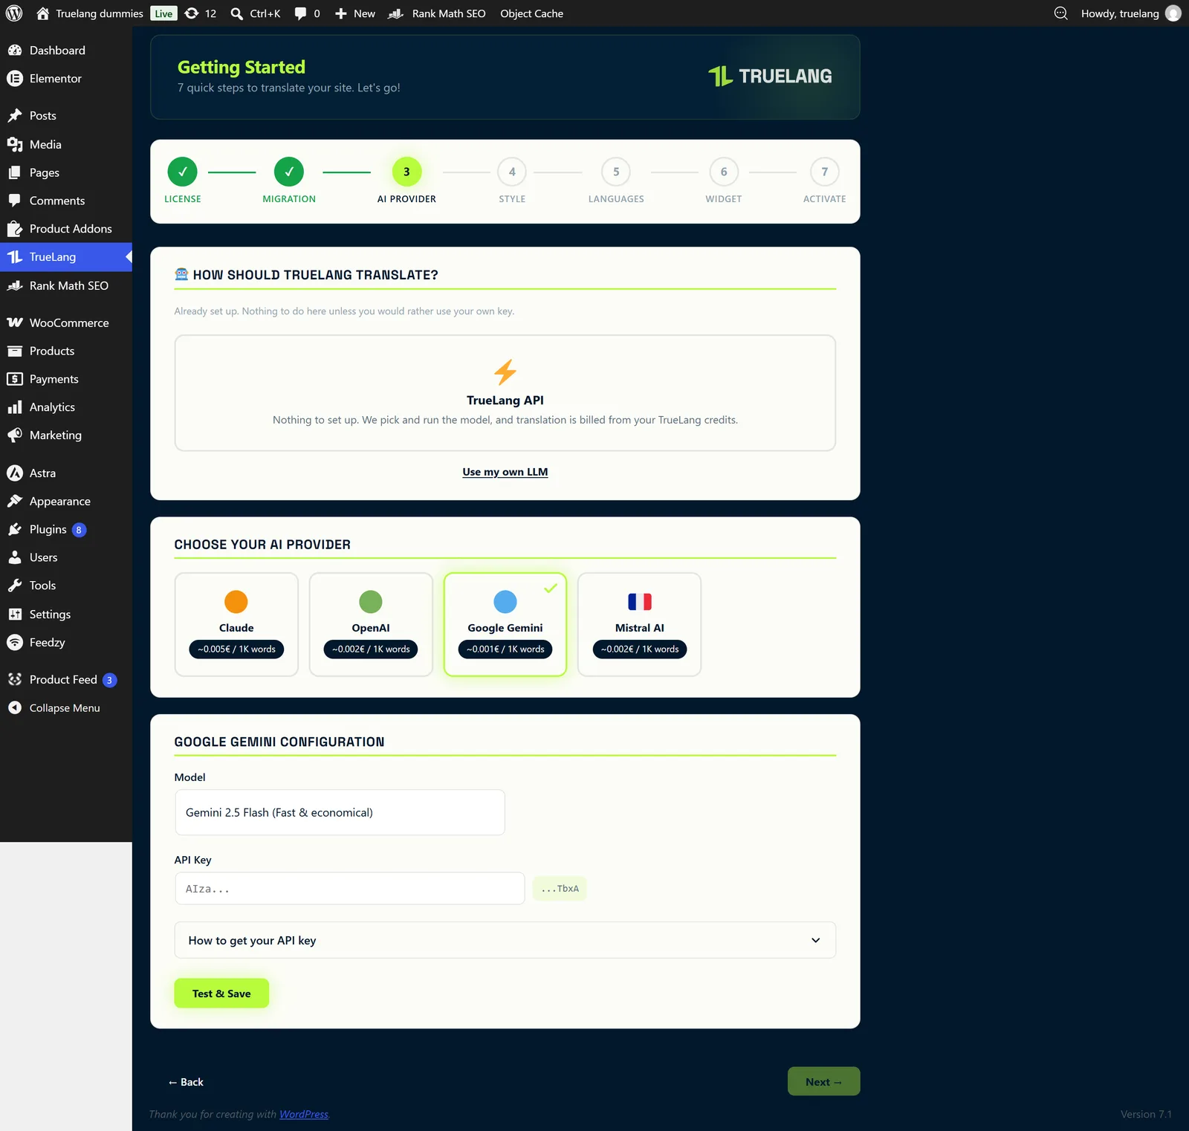Open the updates icon showing 12
The height and width of the screenshot is (1131, 1189).
(192, 13)
